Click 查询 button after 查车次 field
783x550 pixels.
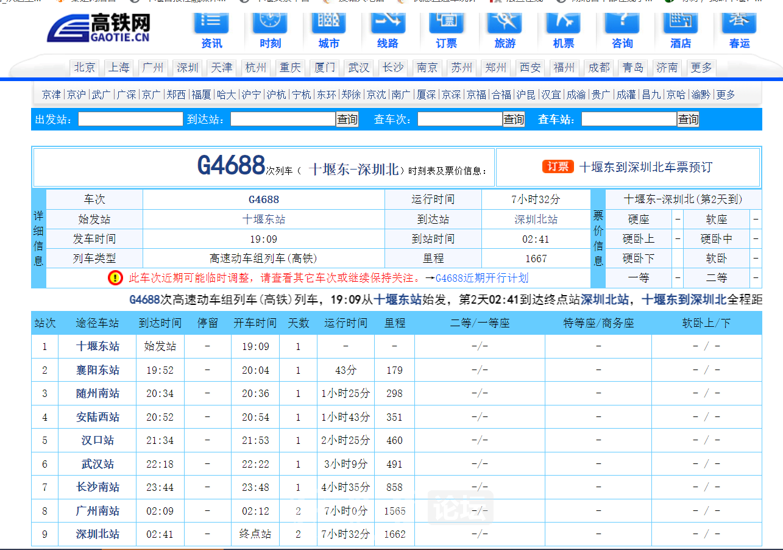514,120
